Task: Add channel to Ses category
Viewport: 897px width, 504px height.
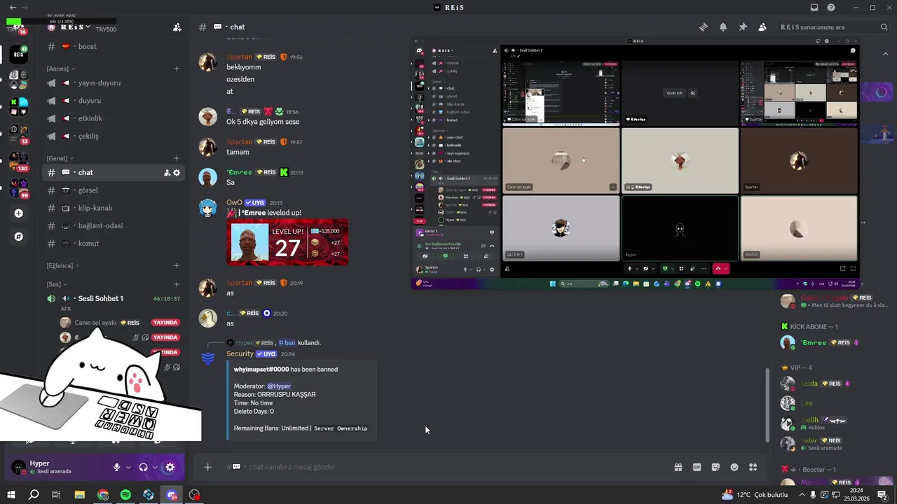Action: tap(177, 284)
